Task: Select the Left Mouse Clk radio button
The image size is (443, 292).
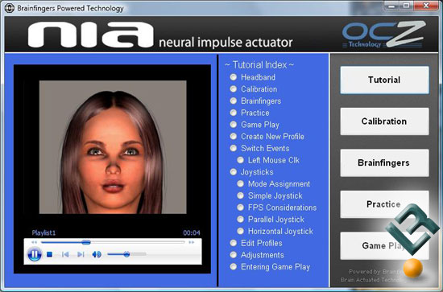Action: coord(241,160)
